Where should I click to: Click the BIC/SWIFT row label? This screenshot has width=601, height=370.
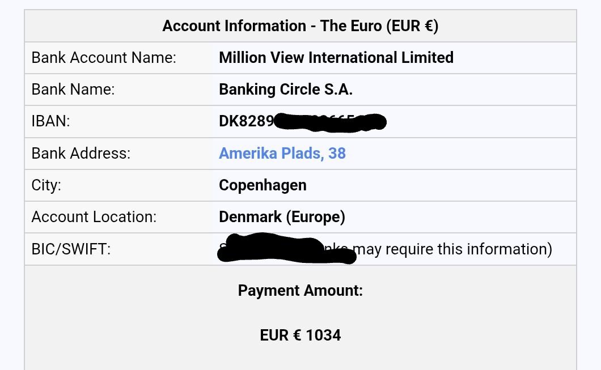point(71,249)
